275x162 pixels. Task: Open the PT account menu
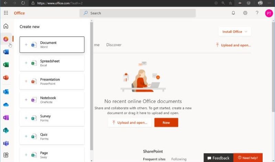pos(269,13)
